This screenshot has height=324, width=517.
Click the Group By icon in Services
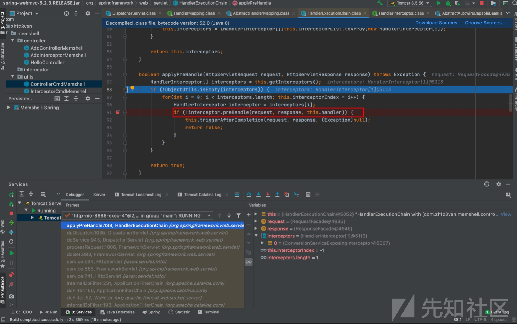click(43, 194)
